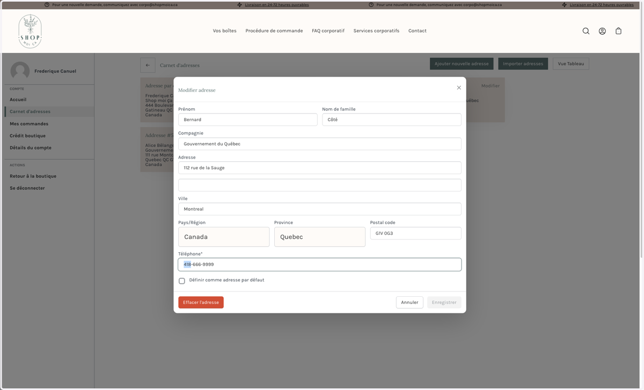
Task: Click the Modifier link on address card
Action: [x=491, y=86]
